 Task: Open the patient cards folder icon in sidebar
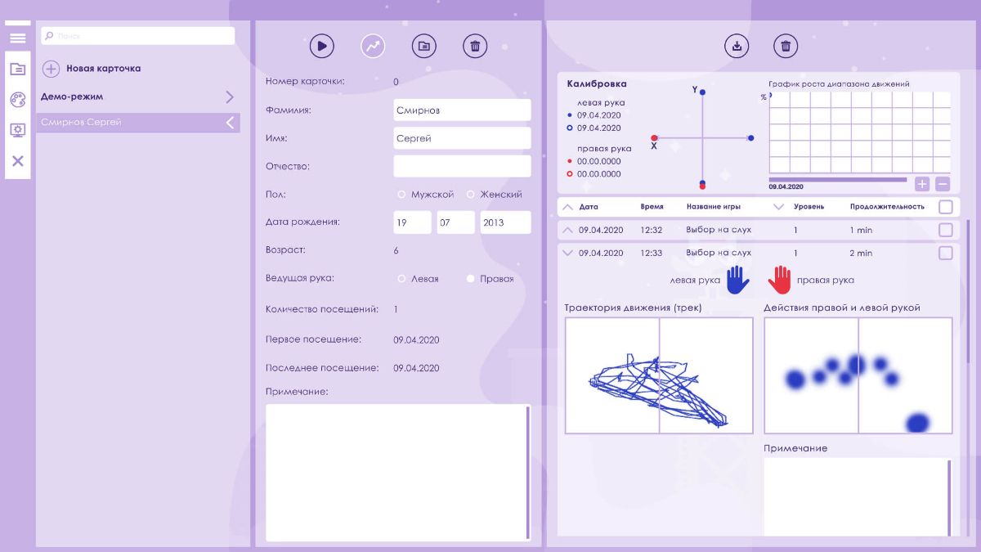point(17,69)
